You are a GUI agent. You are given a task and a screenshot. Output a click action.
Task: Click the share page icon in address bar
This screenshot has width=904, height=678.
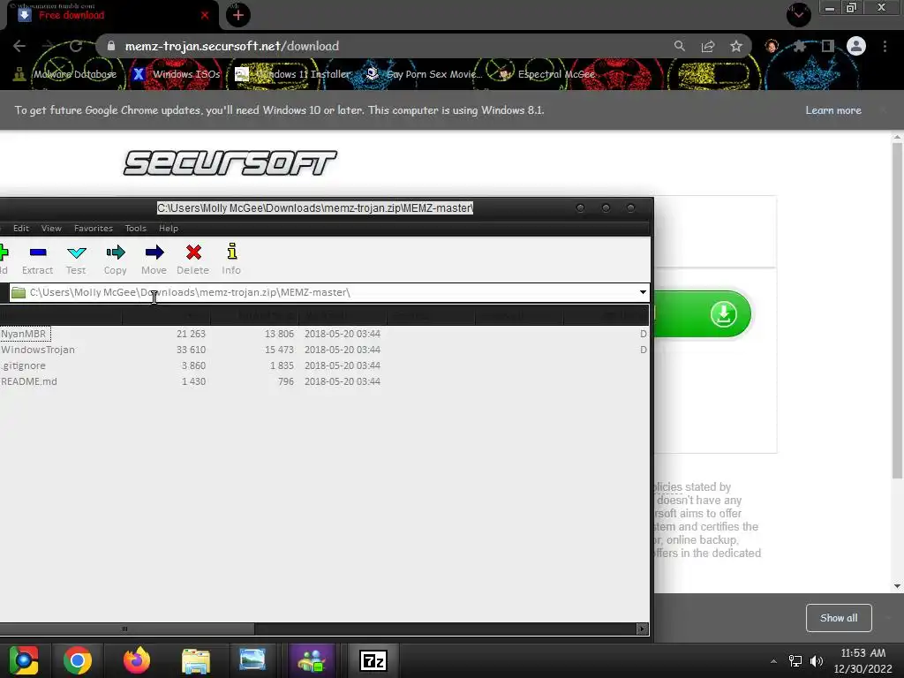pos(708,46)
